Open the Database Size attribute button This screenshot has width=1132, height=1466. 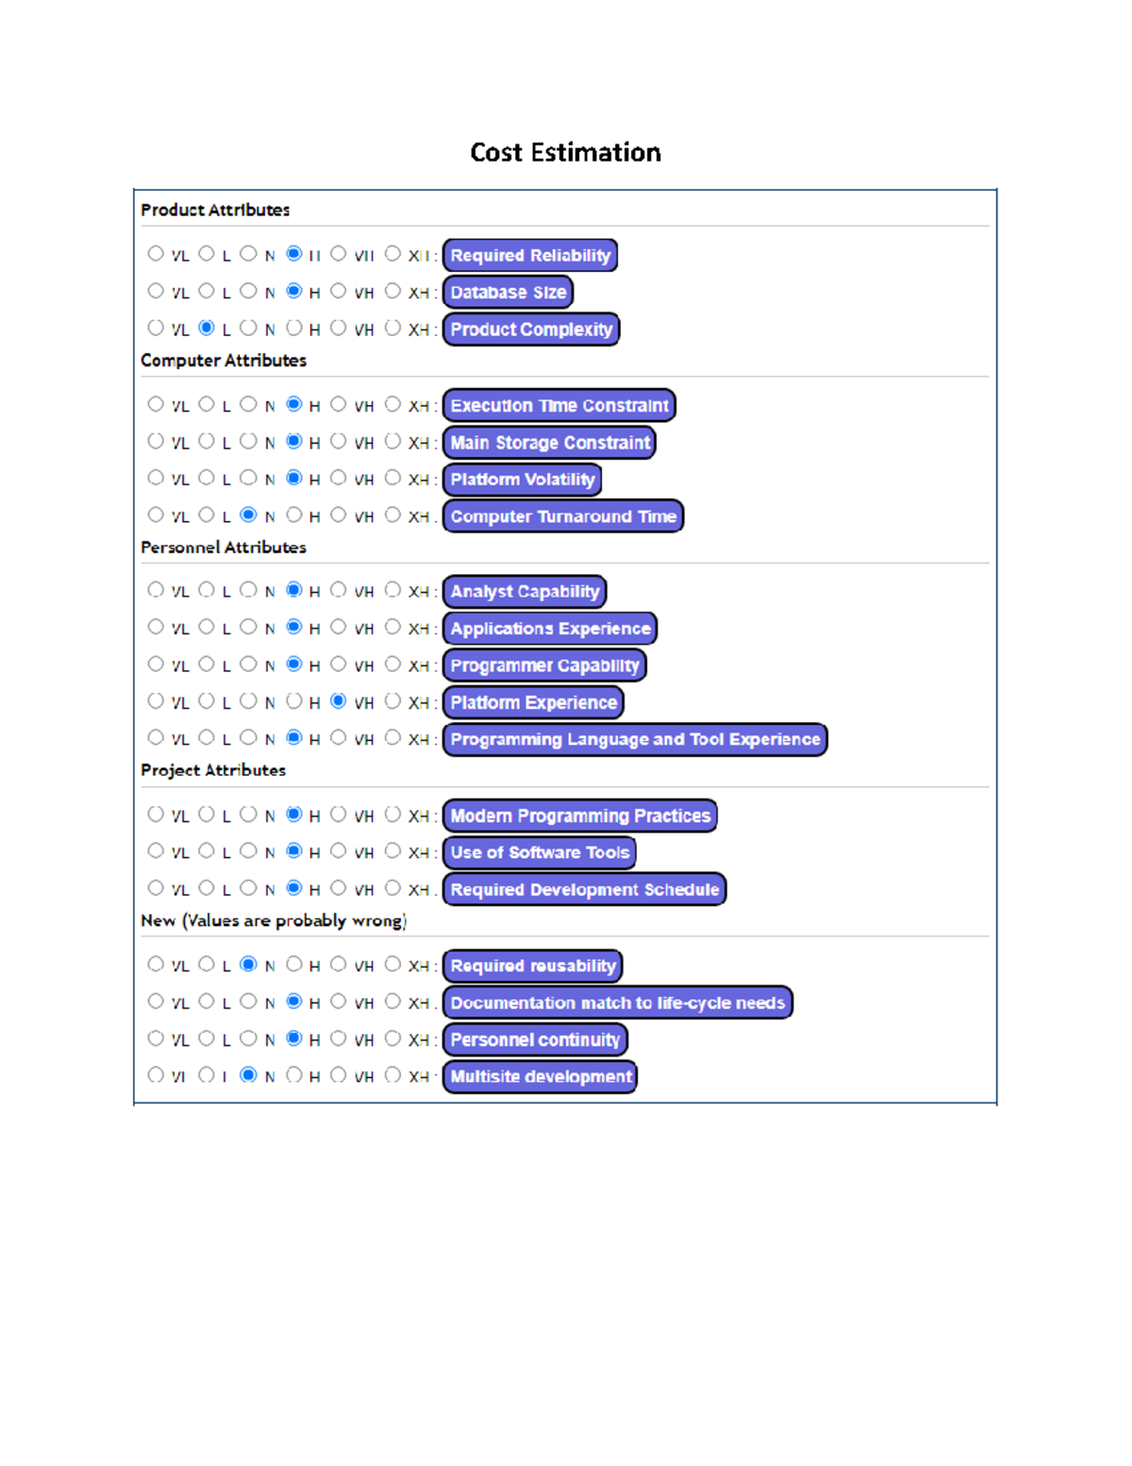pos(508,292)
